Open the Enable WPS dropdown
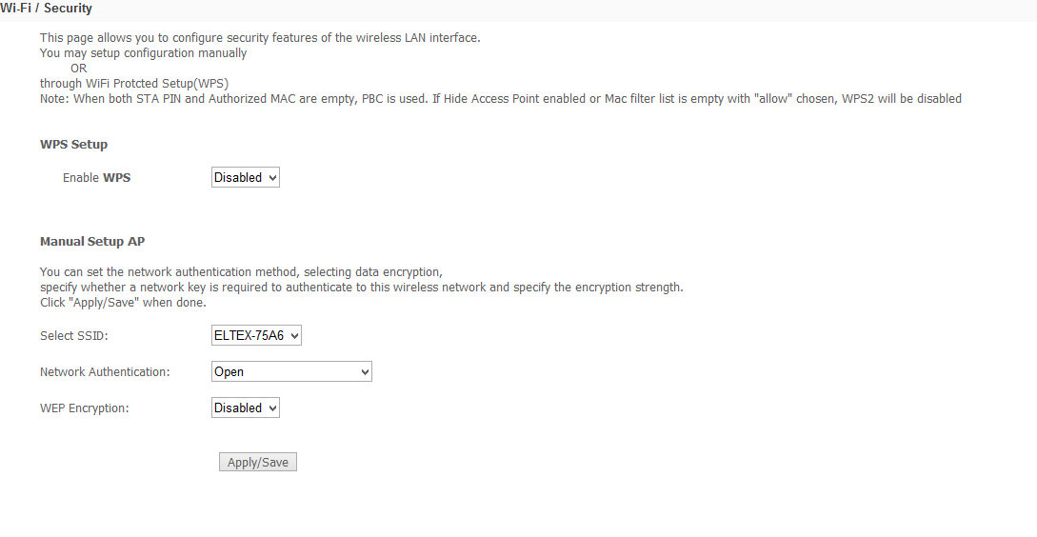 click(246, 177)
